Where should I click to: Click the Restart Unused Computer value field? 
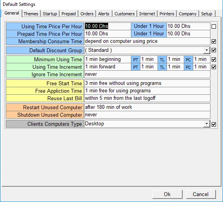pos(147,107)
